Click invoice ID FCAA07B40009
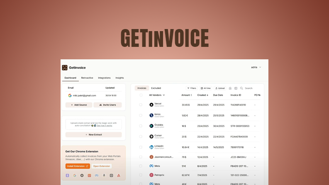The height and width of the screenshot is (185, 329). pos(239,137)
